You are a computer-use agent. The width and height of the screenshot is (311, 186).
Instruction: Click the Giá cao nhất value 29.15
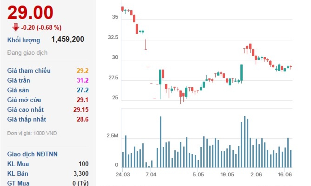(x=81, y=110)
